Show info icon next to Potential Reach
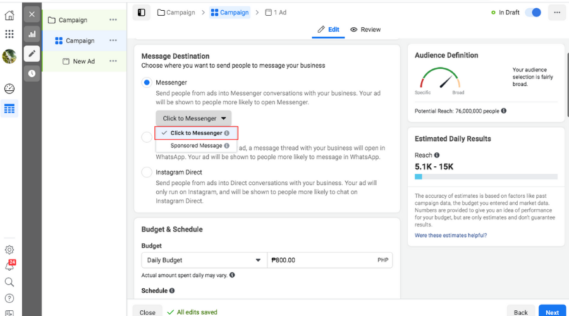The image size is (569, 316). [x=504, y=111]
